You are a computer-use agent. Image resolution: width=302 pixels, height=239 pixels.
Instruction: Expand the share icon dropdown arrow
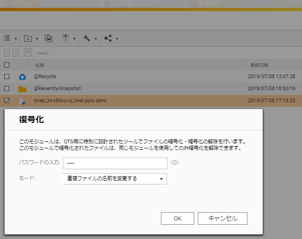117,39
